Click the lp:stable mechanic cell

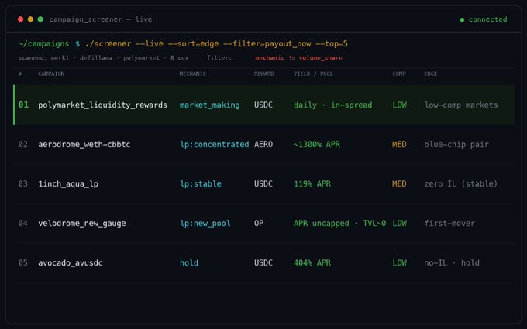click(201, 183)
